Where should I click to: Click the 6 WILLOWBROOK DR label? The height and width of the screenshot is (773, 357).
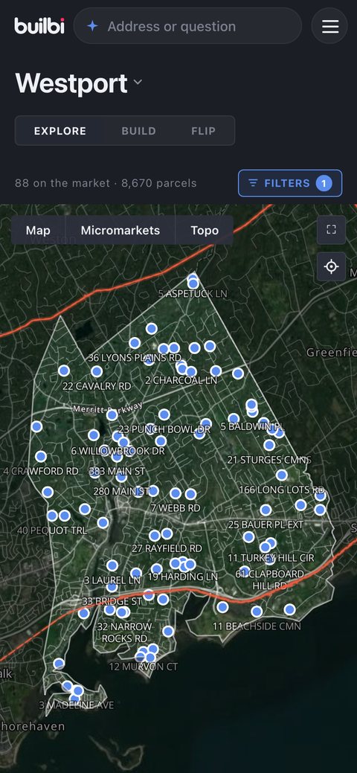coord(118,451)
